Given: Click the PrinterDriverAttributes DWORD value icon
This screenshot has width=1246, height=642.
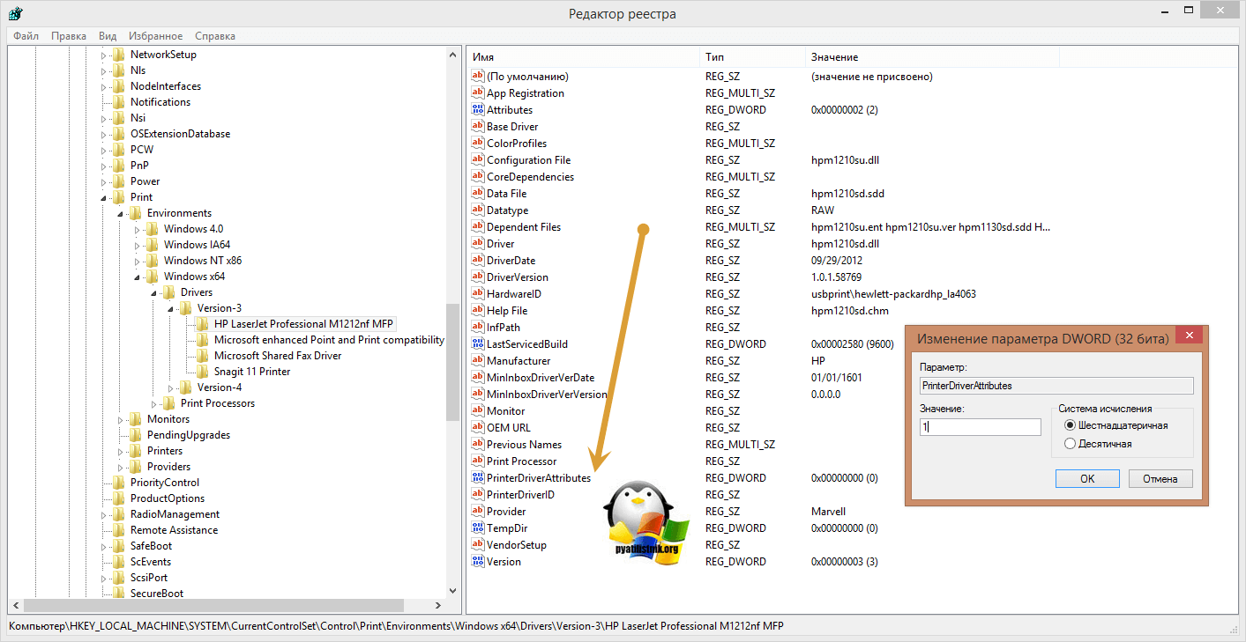Looking at the screenshot, I should 478,478.
